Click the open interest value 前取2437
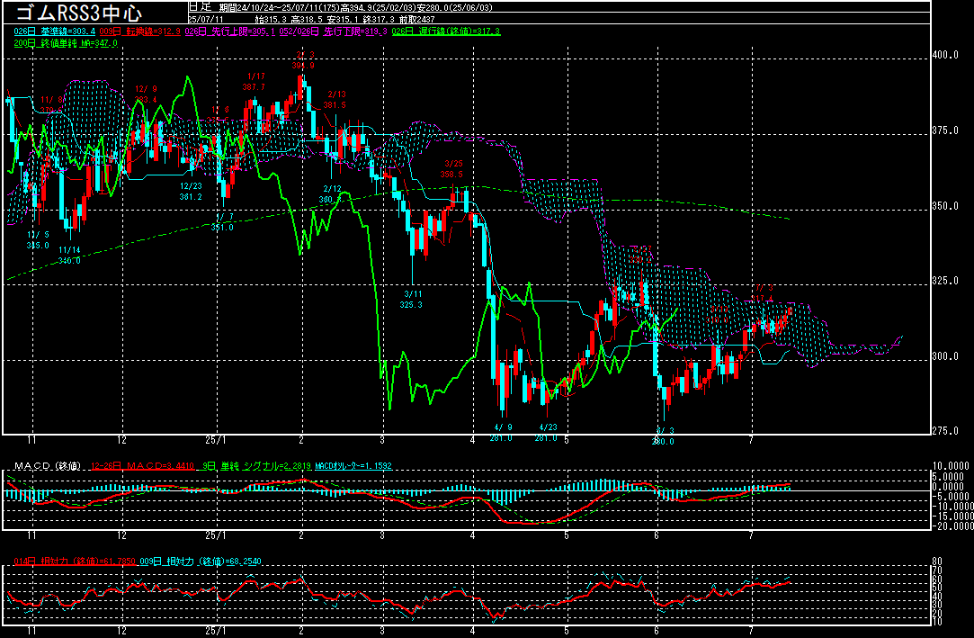The width and height of the screenshot is (974, 638). [416, 20]
